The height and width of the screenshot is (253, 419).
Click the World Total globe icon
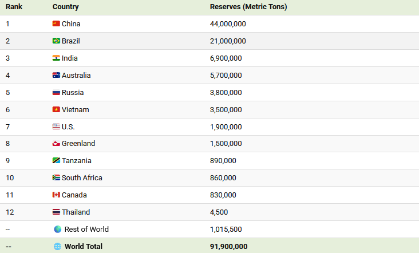(x=57, y=247)
